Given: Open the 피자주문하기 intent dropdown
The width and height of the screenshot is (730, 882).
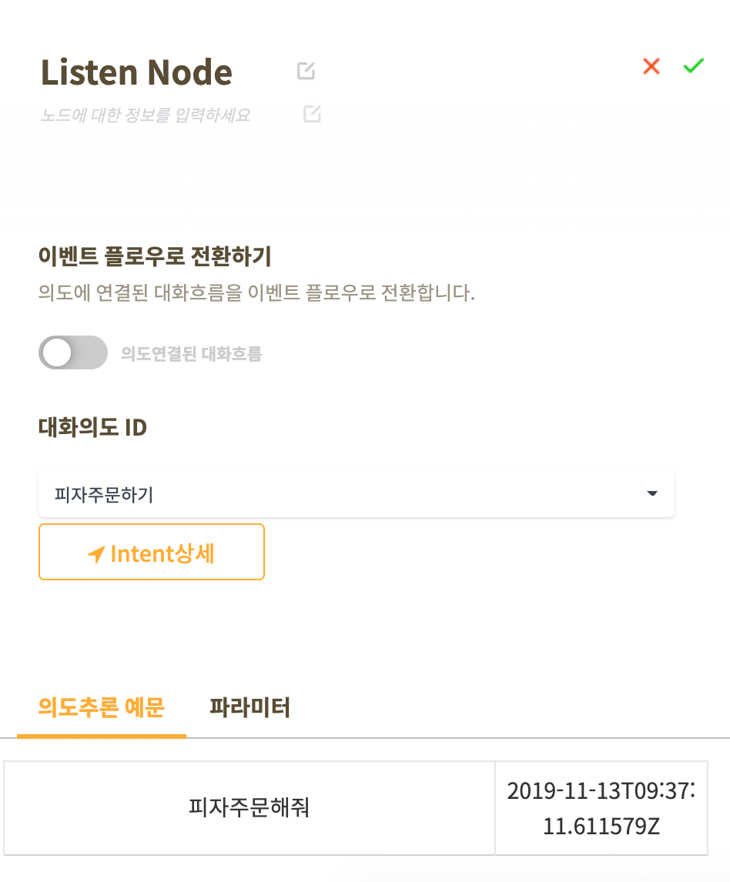Looking at the screenshot, I should pyautogui.click(x=357, y=493).
